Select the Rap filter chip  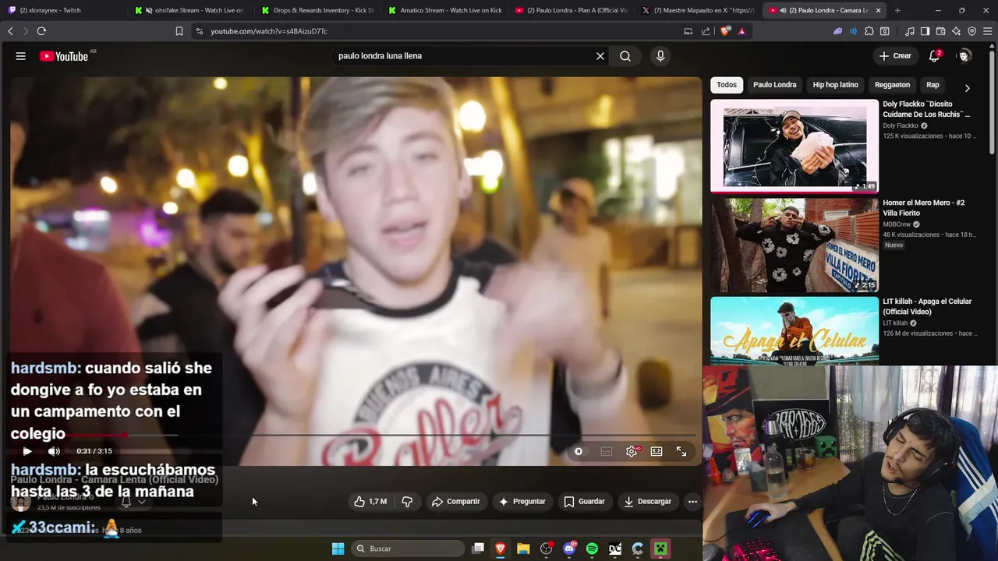(933, 85)
